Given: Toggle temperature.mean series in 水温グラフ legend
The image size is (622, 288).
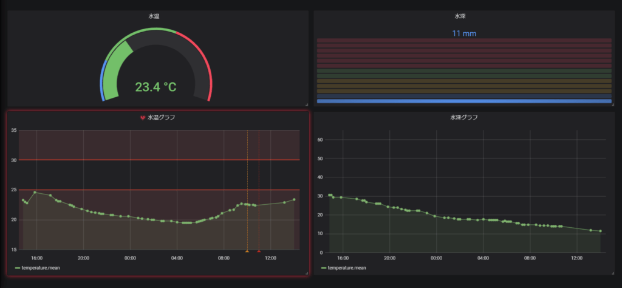Looking at the screenshot, I should [x=42, y=267].
